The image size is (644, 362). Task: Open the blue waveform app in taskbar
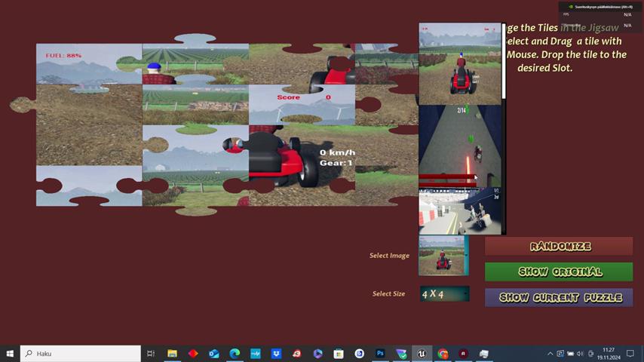click(256, 354)
